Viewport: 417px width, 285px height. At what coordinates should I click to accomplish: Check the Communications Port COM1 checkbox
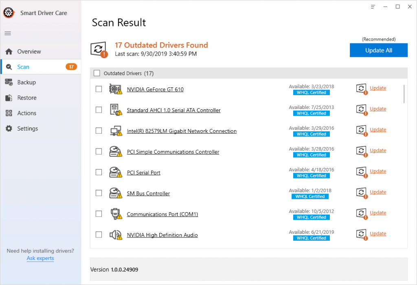coord(99,214)
